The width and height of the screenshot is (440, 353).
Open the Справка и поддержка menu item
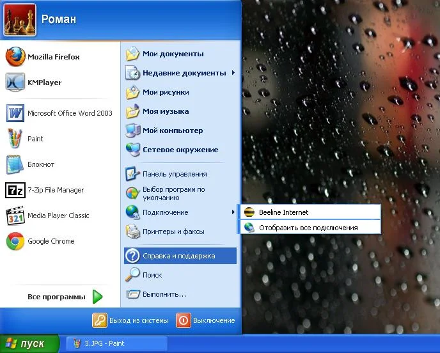(180, 256)
